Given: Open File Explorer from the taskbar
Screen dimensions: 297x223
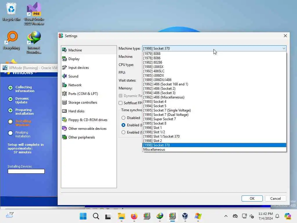Looking at the screenshot, I should tap(122, 216).
